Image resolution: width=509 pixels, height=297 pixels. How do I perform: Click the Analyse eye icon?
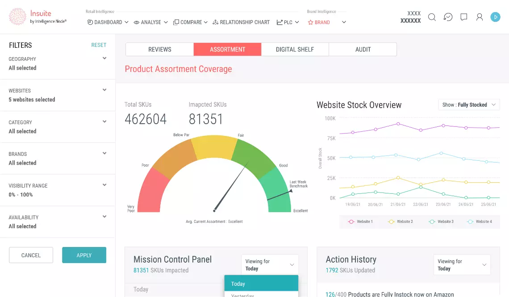[137, 22]
